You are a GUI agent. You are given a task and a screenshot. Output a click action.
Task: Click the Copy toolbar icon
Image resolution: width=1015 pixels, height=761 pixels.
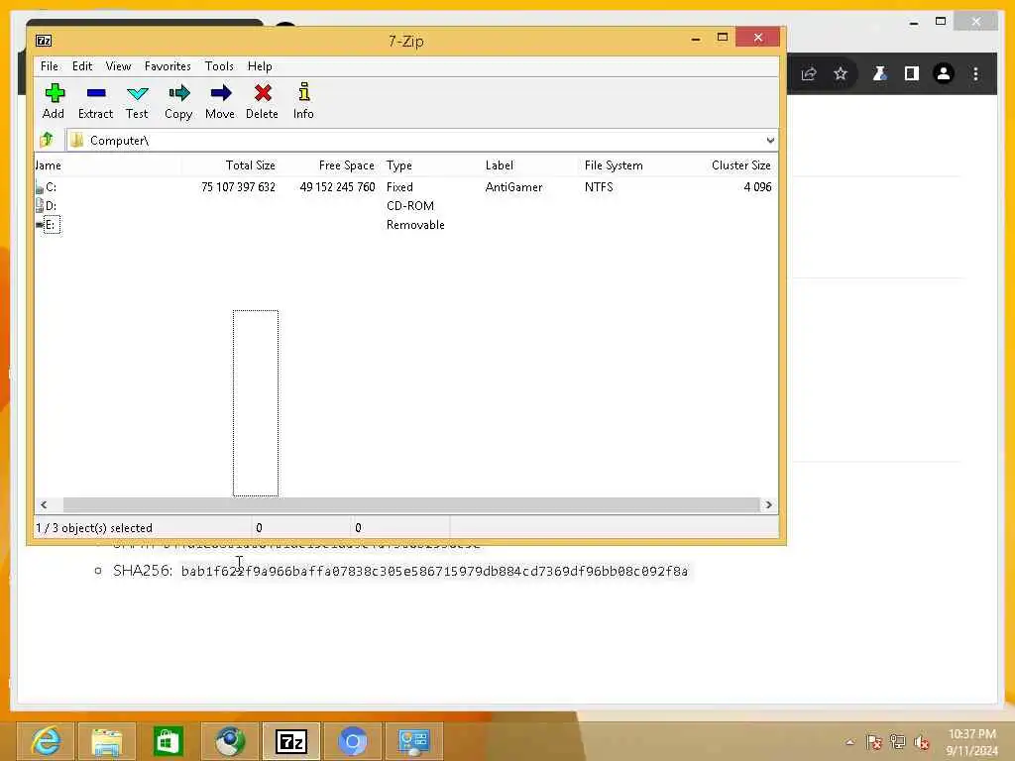(178, 101)
